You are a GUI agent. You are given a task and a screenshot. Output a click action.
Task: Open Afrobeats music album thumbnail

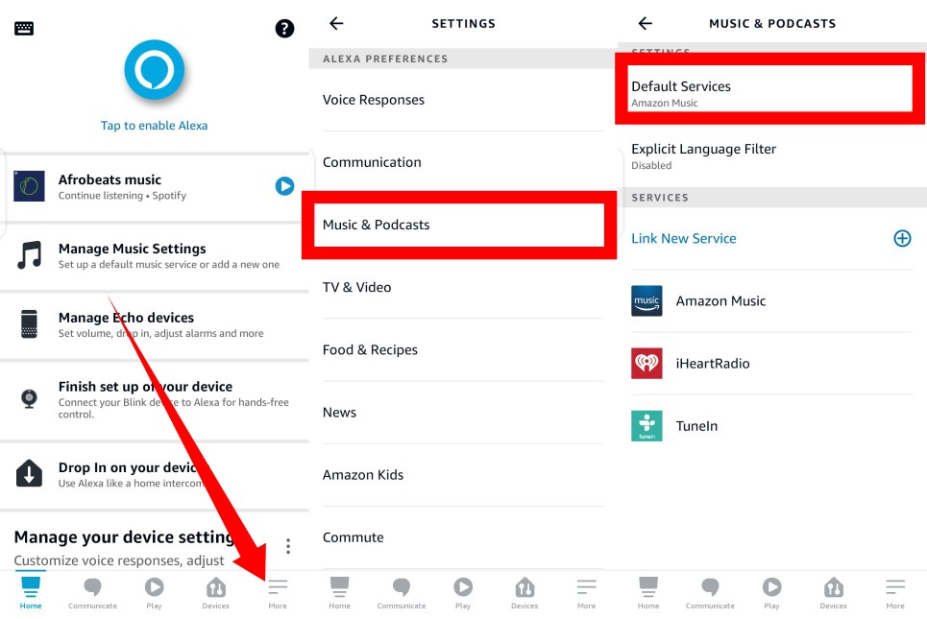click(29, 186)
